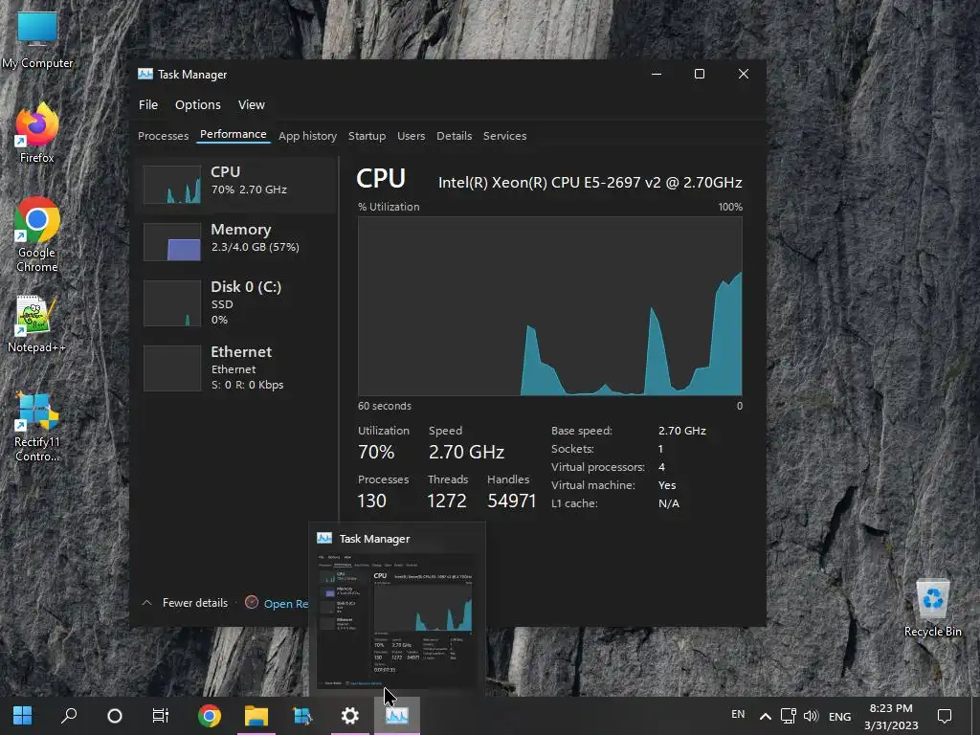Select the Performance tab
Image resolution: width=980 pixels, height=735 pixels.
pyautogui.click(x=234, y=134)
